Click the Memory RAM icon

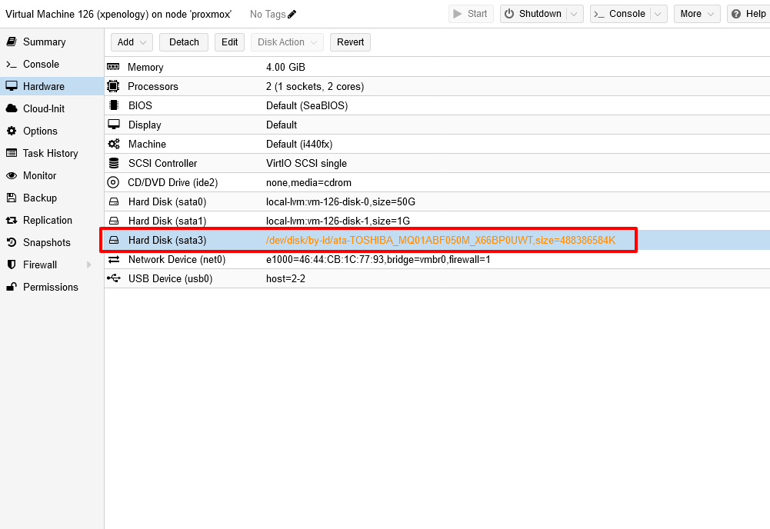(114, 68)
